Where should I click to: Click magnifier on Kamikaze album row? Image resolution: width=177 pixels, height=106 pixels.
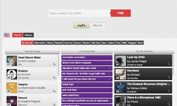click(x=169, y=77)
